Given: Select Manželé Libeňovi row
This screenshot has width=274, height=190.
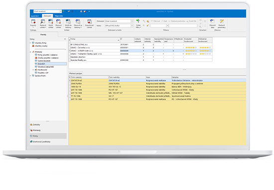Looking at the screenshot, I should coord(141,57).
